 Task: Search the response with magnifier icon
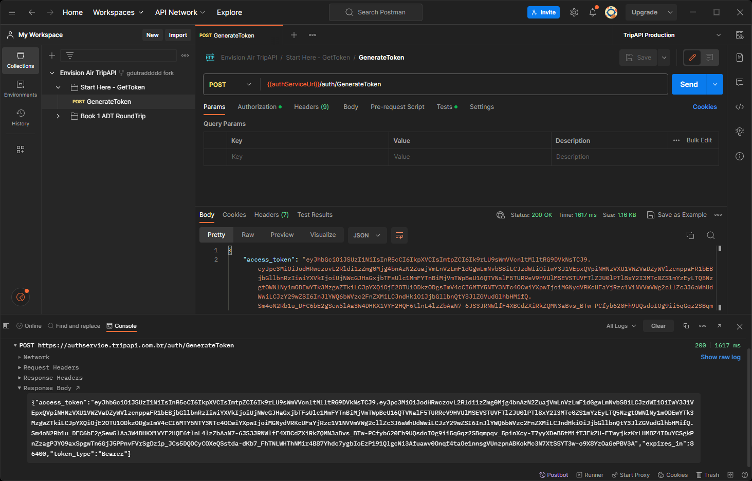pyautogui.click(x=711, y=235)
